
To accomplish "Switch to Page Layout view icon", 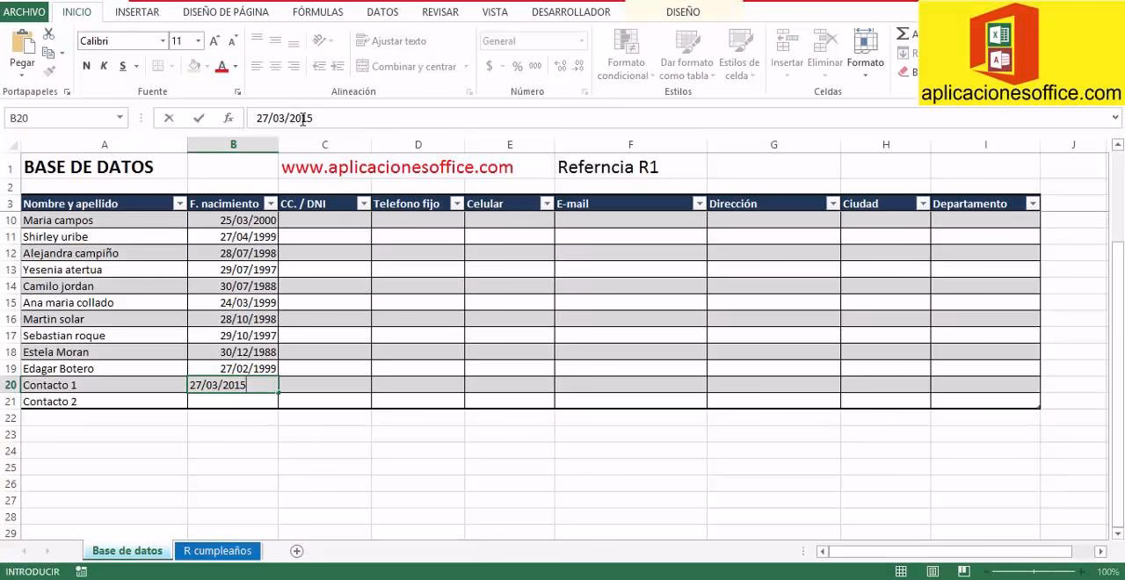I will [933, 571].
